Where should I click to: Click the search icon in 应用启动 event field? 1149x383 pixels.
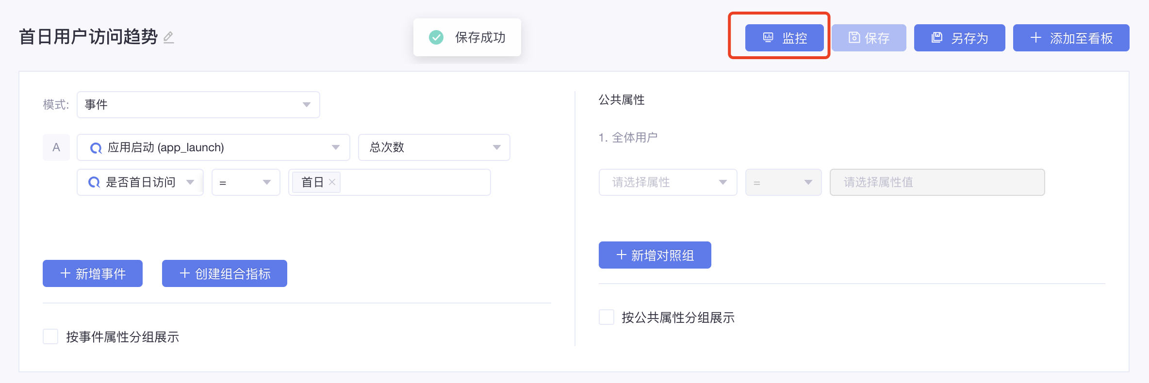click(x=96, y=148)
